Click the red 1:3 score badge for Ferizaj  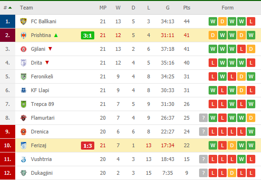pos(88,146)
